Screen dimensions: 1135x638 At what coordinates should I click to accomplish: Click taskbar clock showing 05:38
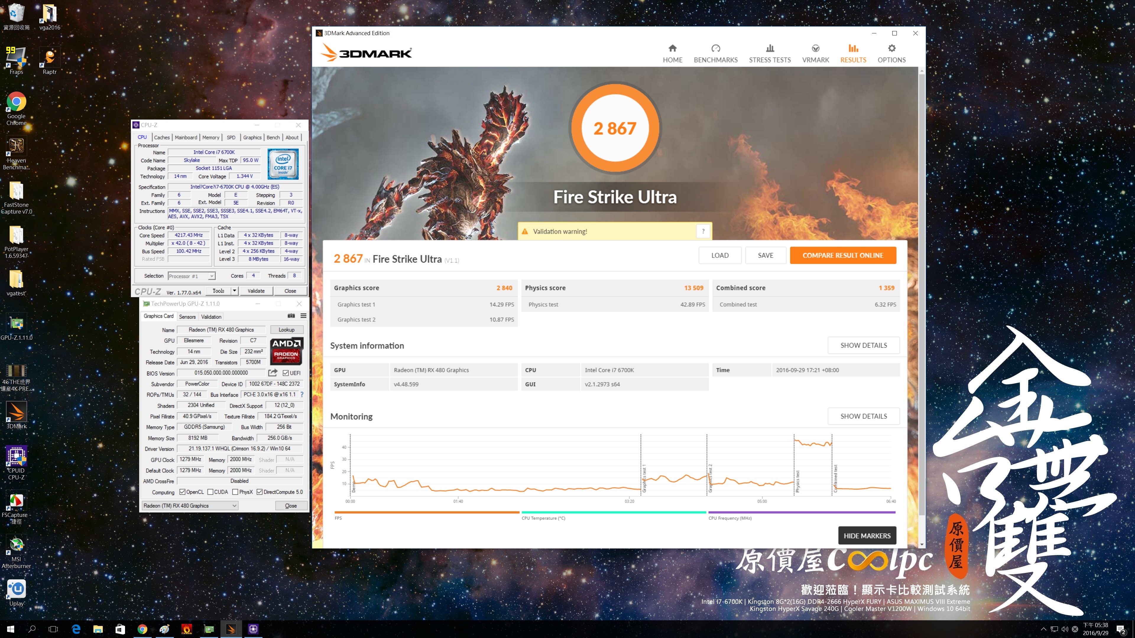[1095, 629]
